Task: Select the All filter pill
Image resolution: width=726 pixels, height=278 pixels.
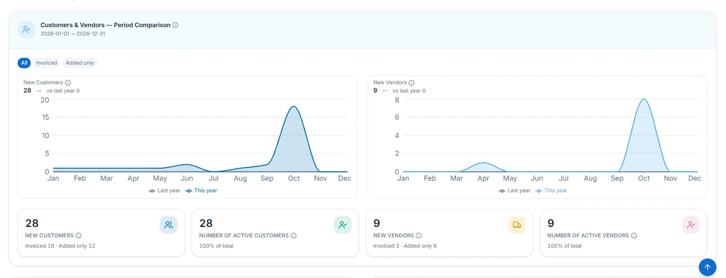Action: [x=24, y=63]
